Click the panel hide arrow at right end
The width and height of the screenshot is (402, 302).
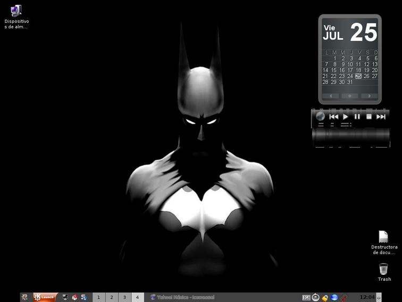[379, 297]
